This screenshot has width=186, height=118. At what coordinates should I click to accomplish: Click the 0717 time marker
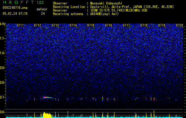click(x=126, y=25)
